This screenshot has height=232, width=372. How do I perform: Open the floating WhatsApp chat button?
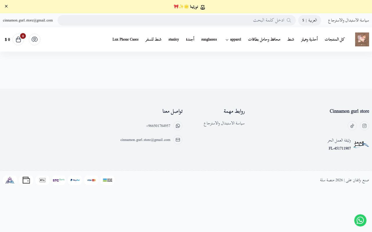360,220
